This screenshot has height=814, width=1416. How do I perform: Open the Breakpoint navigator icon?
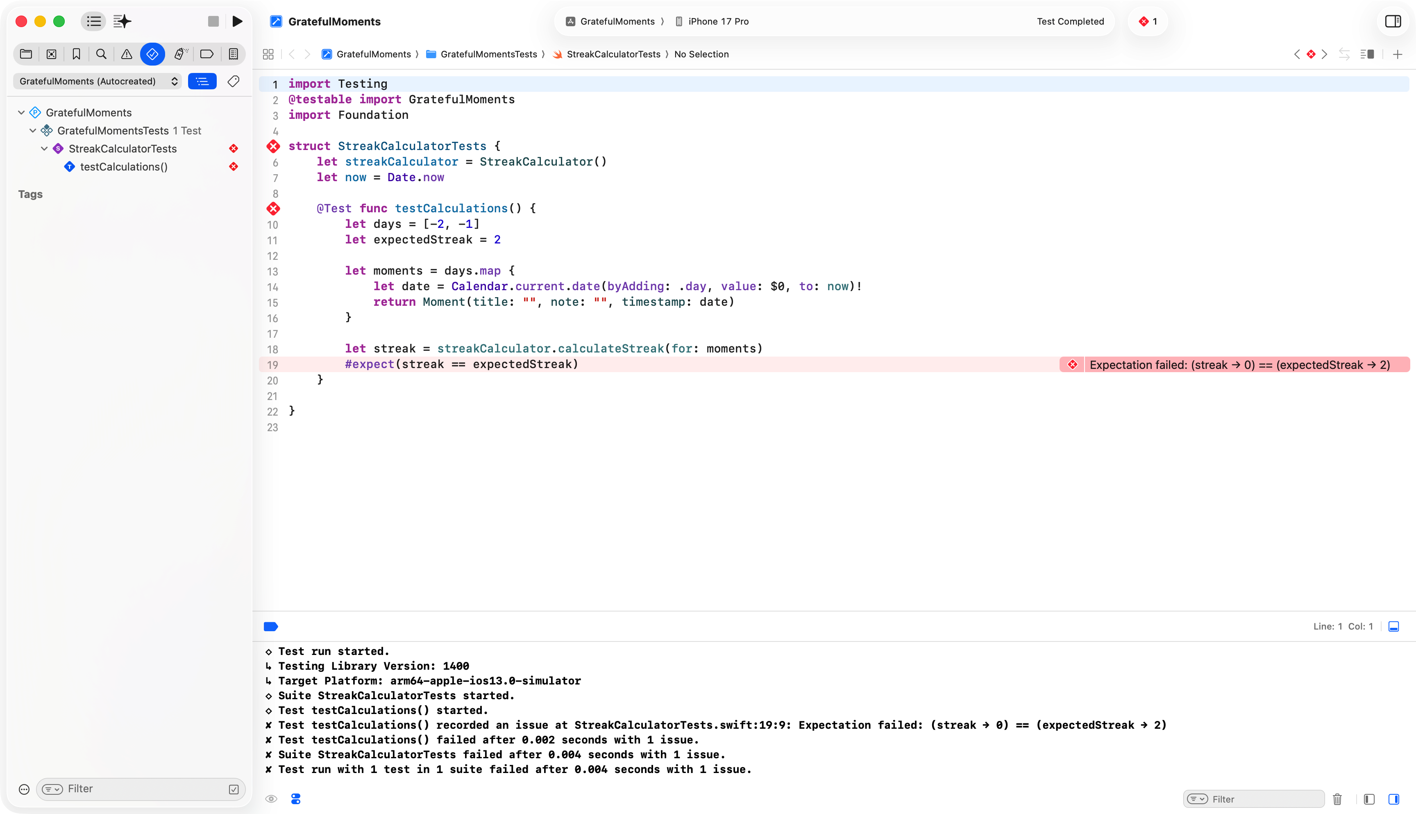tap(207, 54)
